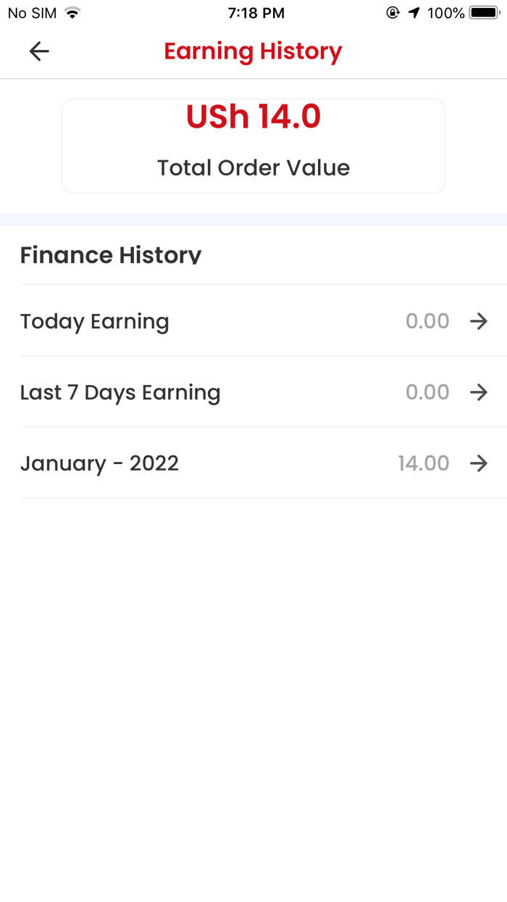Select the January - 2022 label
The height and width of the screenshot is (902, 507).
pyautogui.click(x=99, y=463)
